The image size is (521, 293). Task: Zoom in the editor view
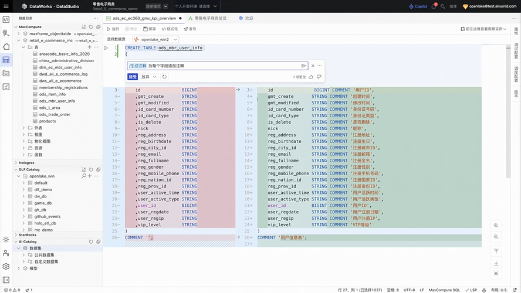coord(496,226)
